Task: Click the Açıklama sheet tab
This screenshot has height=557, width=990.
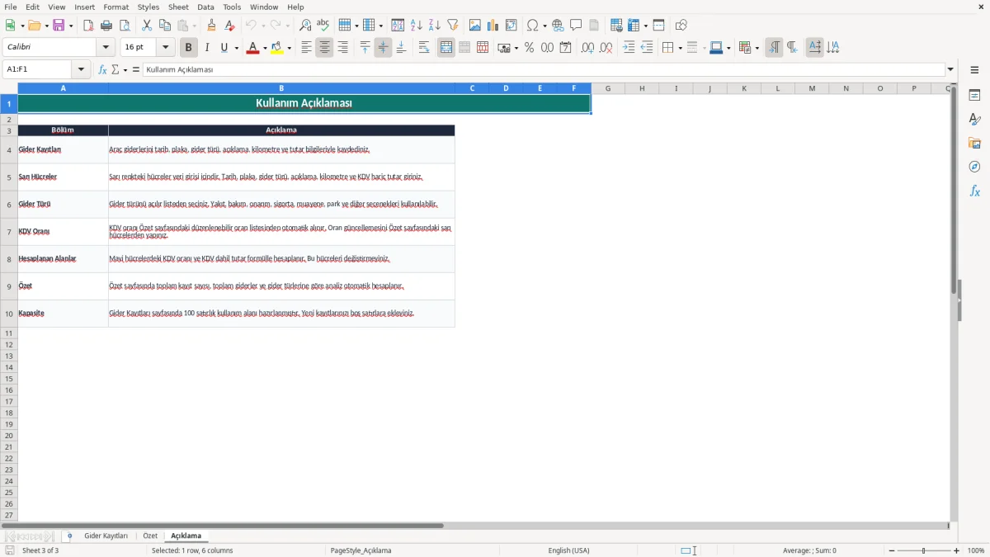Action: click(186, 536)
